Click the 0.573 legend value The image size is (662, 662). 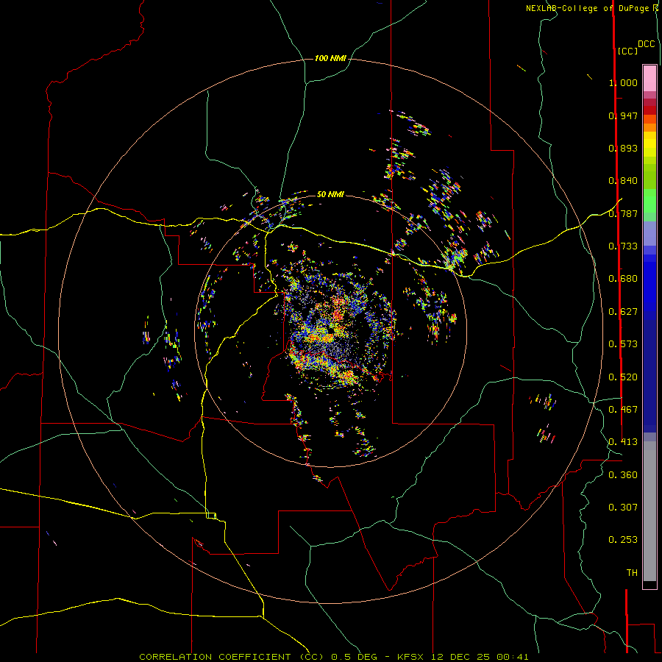click(x=623, y=344)
